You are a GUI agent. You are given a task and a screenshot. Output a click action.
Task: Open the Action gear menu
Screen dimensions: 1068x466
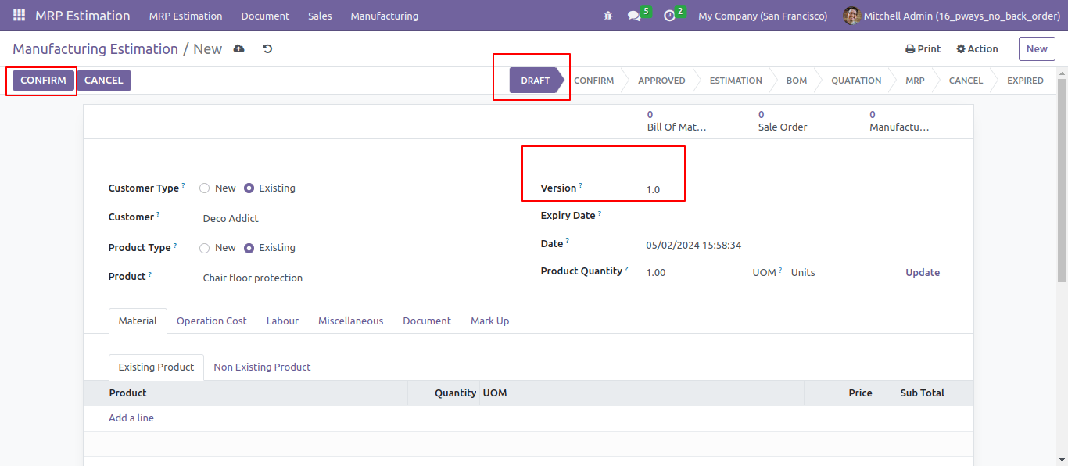click(977, 48)
